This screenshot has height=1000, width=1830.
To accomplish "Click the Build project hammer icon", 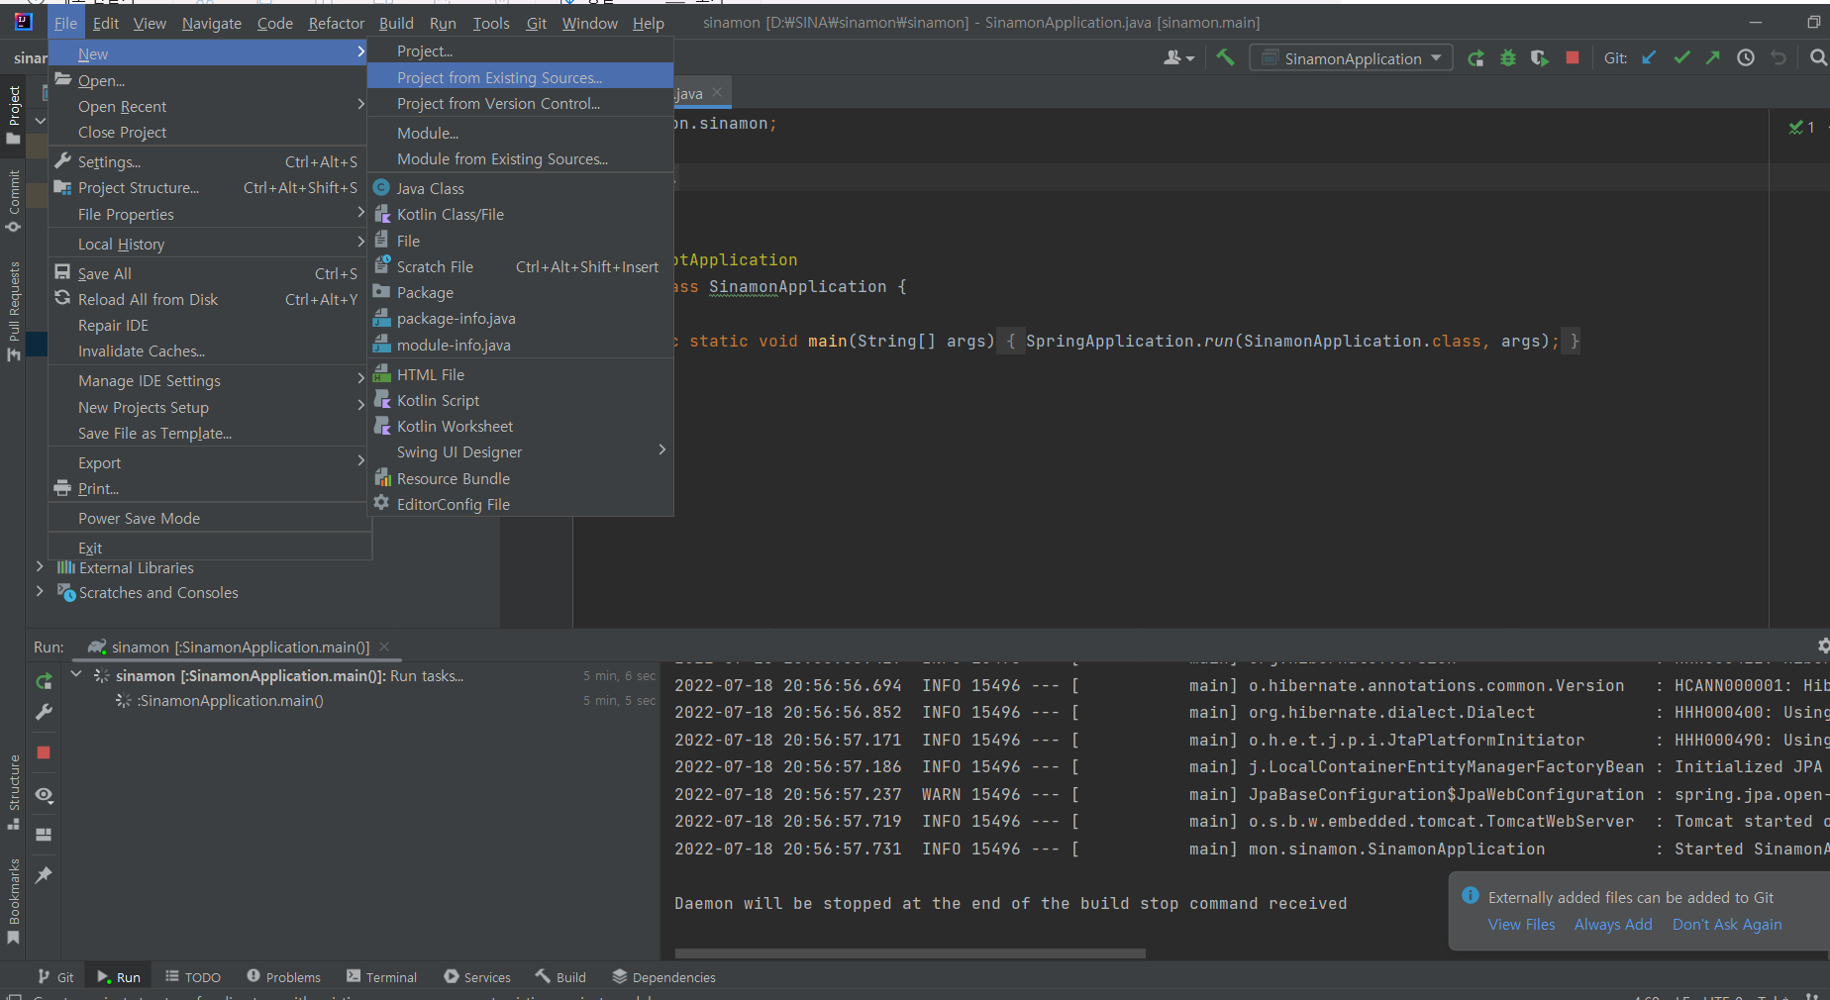I will [1225, 57].
